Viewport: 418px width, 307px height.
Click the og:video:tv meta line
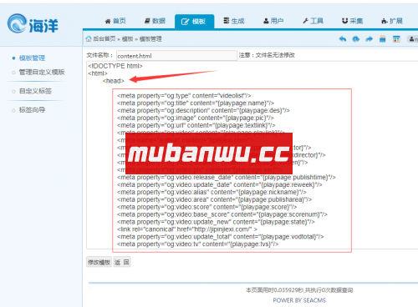pos(198,244)
